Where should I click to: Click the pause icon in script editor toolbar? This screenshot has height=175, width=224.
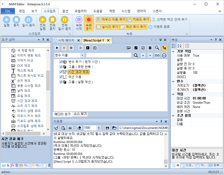coord(64,48)
